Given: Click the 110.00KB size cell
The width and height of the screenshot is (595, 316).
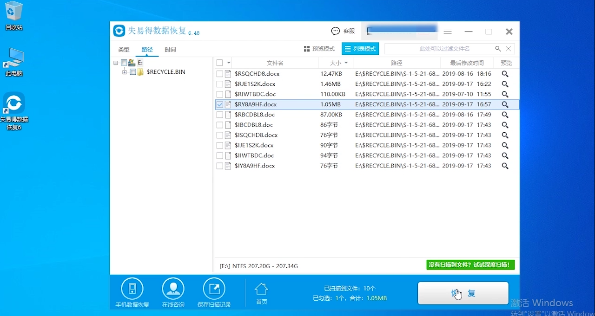Looking at the screenshot, I should point(333,94).
